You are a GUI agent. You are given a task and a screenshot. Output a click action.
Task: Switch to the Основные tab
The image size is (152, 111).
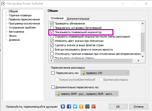(57, 18)
